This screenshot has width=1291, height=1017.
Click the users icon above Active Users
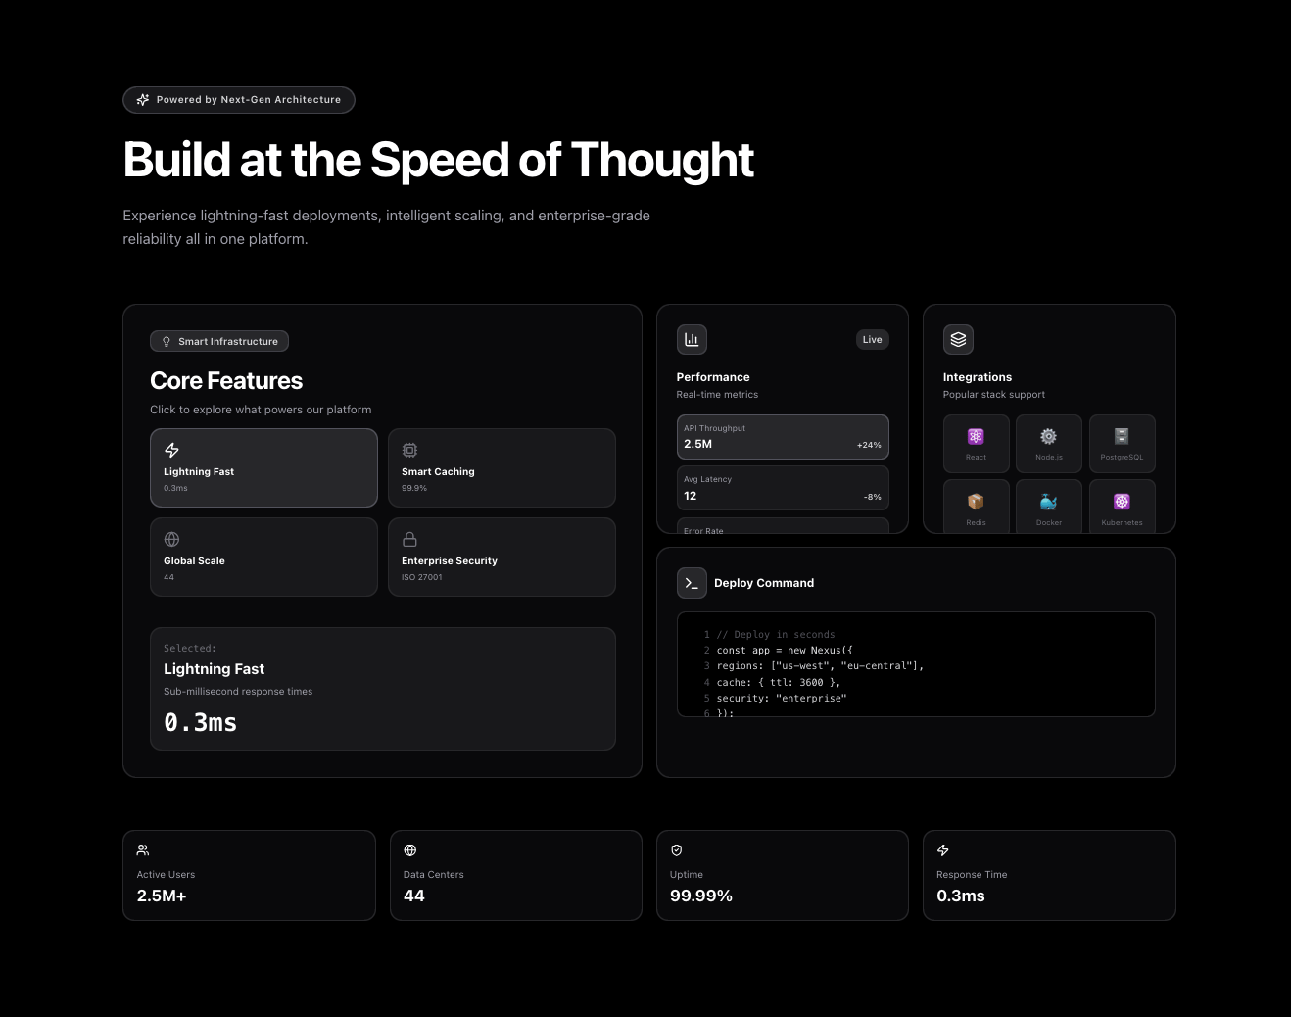[x=143, y=850]
